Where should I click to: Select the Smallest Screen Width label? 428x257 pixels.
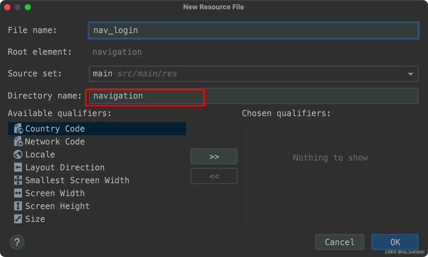coord(77,180)
